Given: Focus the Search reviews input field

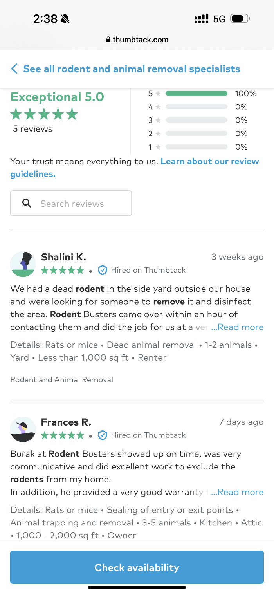Looking at the screenshot, I should tap(78, 203).
